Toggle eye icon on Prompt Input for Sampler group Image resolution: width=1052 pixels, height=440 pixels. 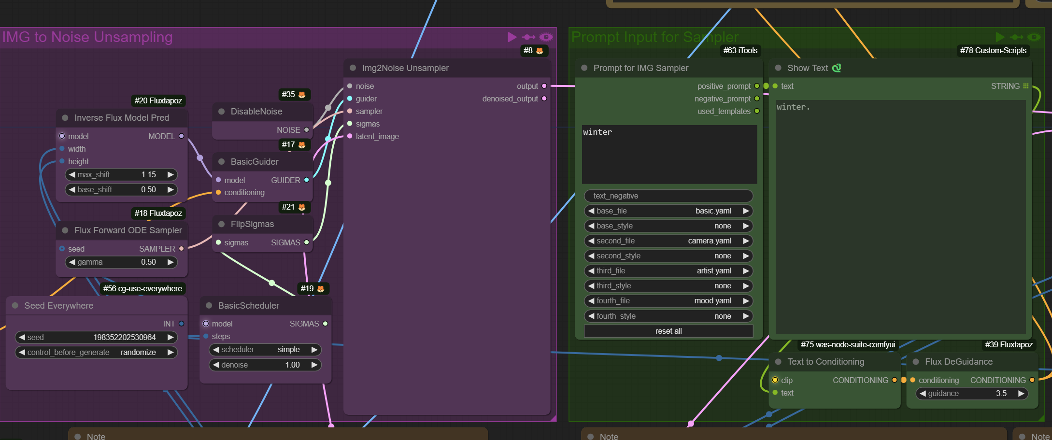(1034, 37)
